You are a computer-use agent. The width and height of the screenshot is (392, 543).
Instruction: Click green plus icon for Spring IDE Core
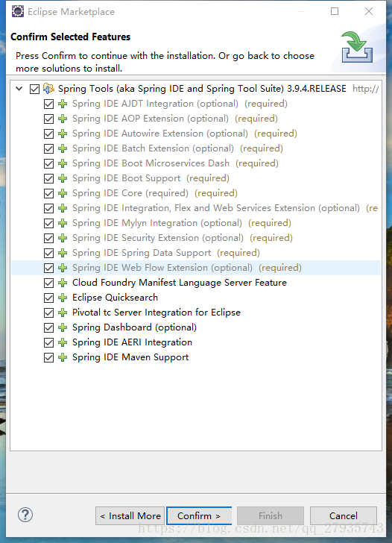point(63,193)
